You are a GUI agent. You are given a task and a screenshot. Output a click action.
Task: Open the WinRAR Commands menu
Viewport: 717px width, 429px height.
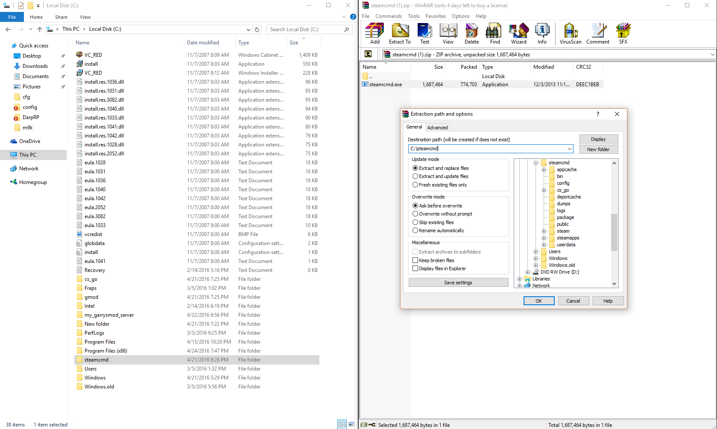point(389,16)
